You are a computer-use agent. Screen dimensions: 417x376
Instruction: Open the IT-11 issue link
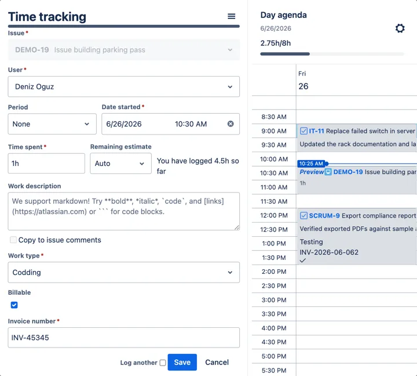click(x=316, y=131)
